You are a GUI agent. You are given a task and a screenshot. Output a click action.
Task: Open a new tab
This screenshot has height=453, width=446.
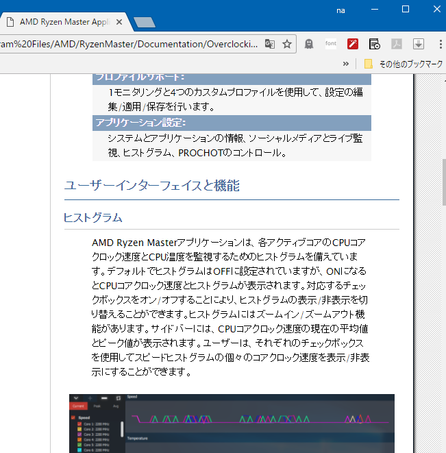click(145, 22)
